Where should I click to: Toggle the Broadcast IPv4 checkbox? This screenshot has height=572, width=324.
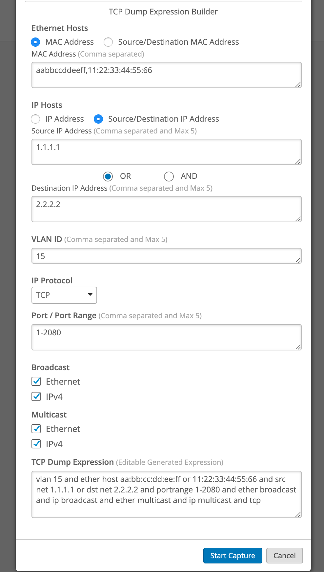point(36,397)
